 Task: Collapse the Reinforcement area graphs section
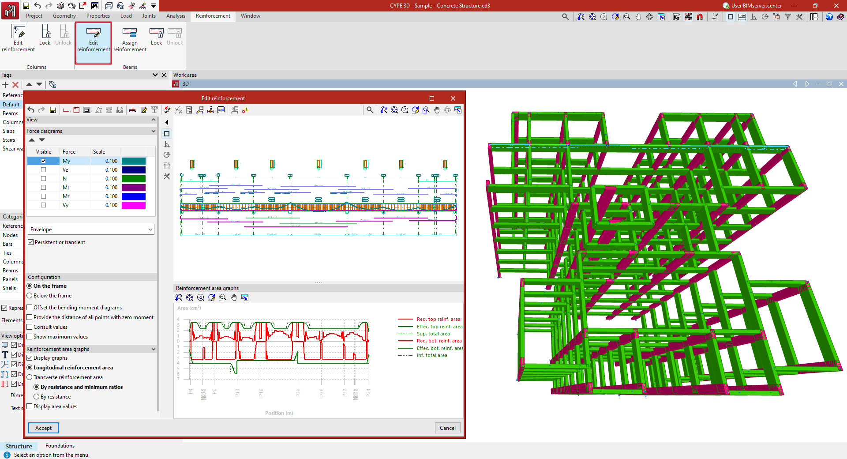coord(153,349)
